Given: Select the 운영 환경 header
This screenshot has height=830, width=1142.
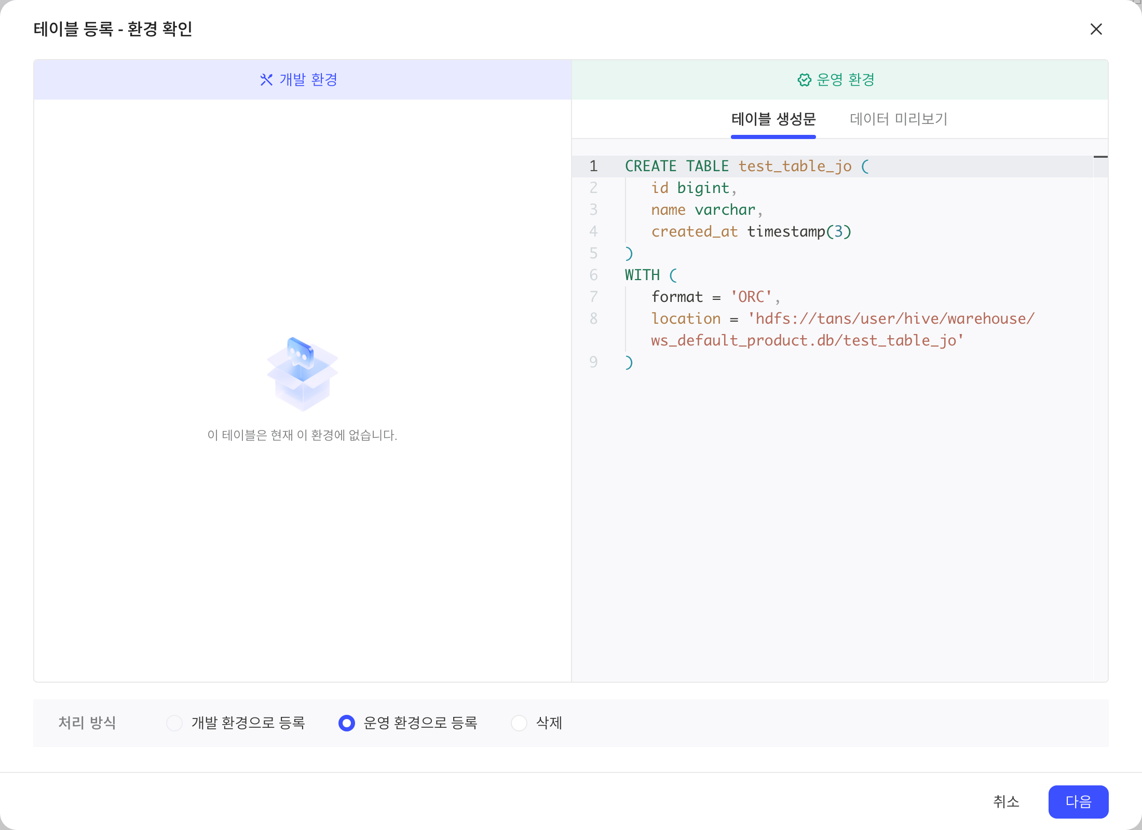Looking at the screenshot, I should [840, 79].
